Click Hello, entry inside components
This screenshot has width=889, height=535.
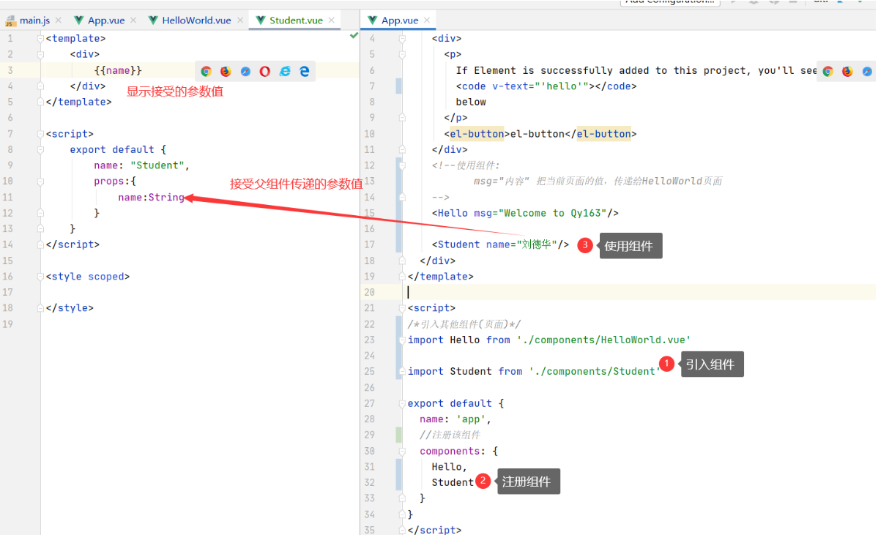[x=449, y=467]
